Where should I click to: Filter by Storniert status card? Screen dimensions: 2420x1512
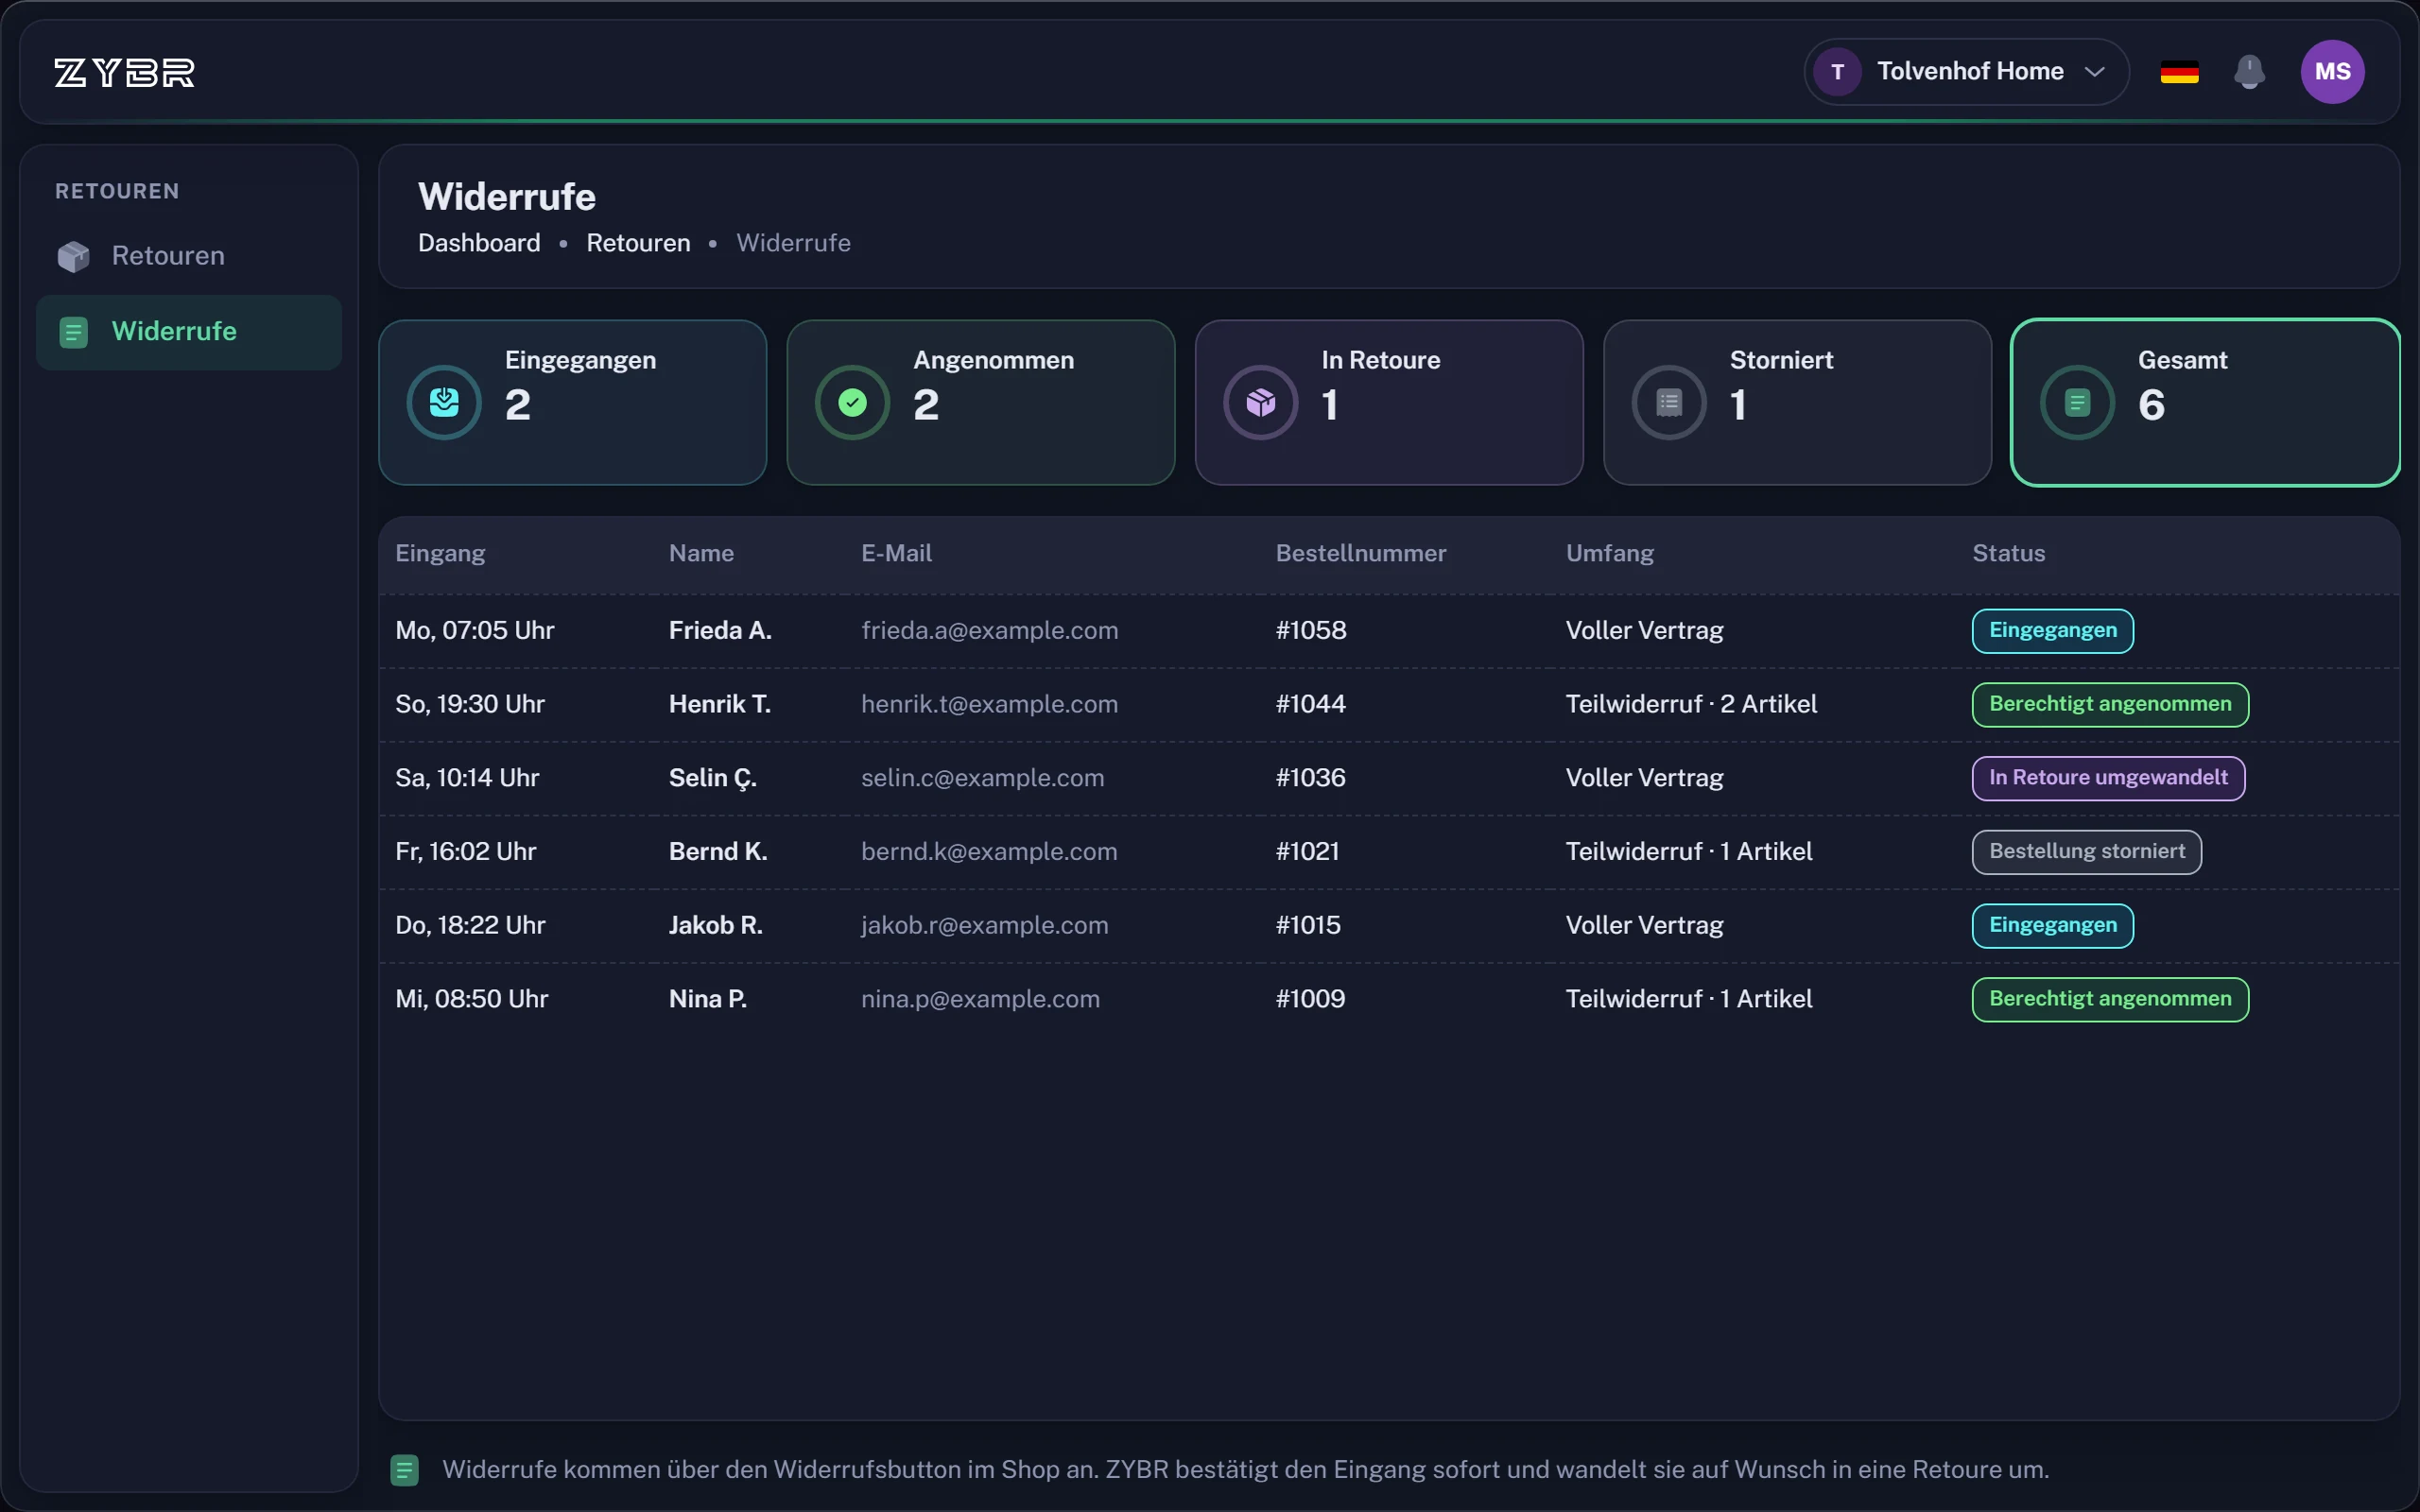tap(1797, 402)
